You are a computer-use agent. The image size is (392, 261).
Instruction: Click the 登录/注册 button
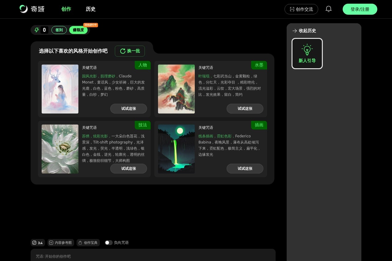point(360,9)
